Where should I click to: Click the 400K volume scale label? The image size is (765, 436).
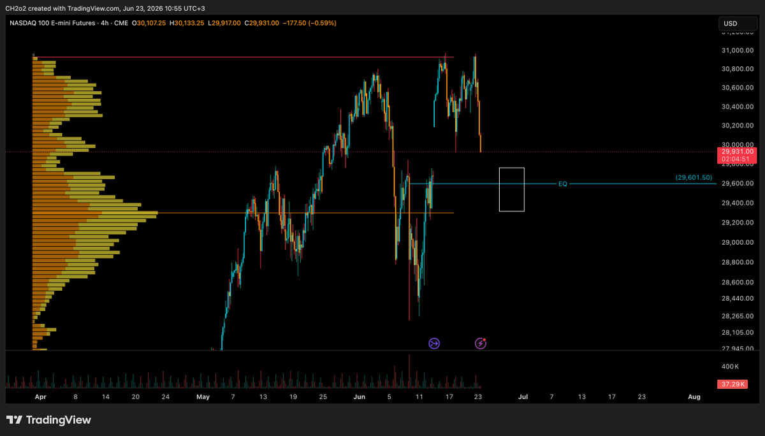(x=729, y=367)
